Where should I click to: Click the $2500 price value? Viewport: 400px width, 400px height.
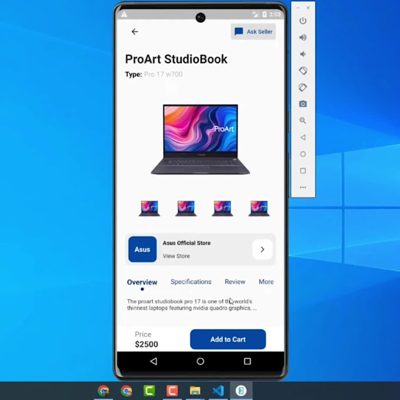tap(146, 344)
